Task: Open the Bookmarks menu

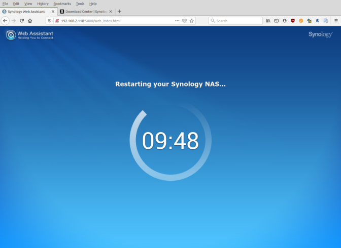Action: point(62,4)
